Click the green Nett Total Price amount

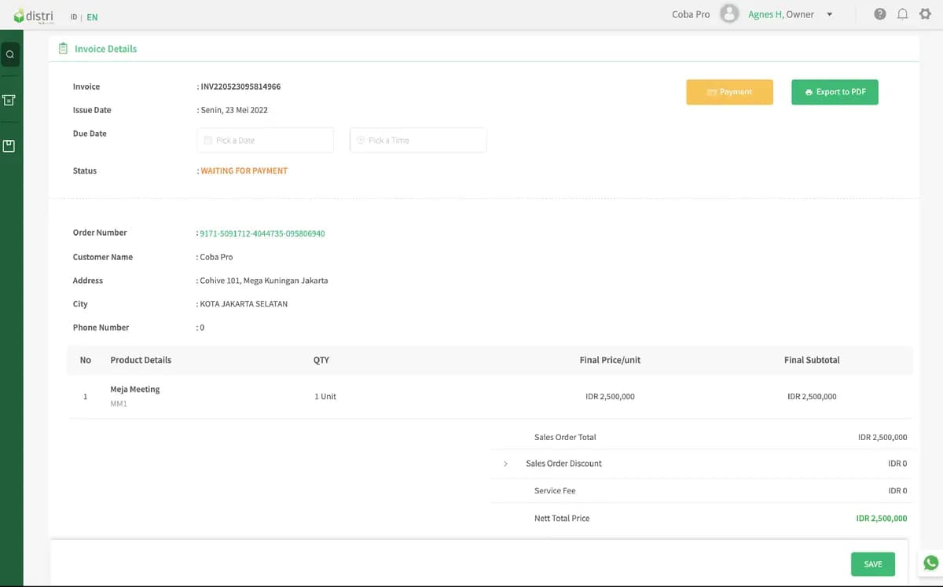click(882, 519)
